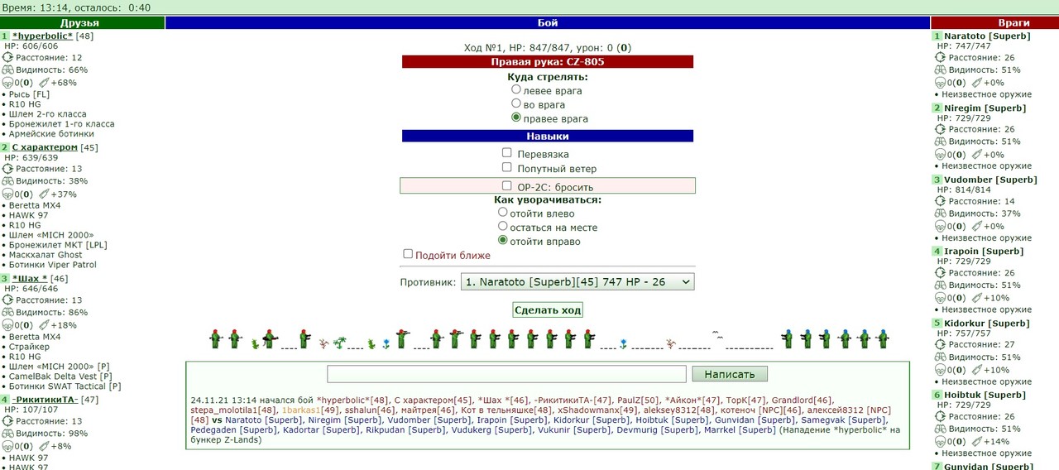Click the 'Сделать ход' button
1059x470 pixels.
[x=548, y=310]
